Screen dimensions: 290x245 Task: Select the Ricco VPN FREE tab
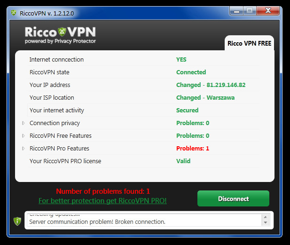[249, 43]
